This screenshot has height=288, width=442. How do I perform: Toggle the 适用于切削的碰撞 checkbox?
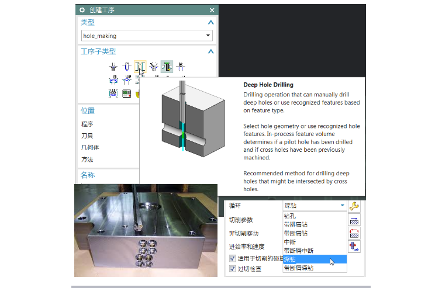pos(233,258)
